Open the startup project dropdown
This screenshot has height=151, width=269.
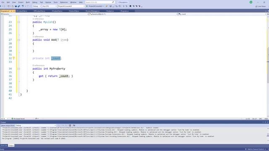point(71,6)
